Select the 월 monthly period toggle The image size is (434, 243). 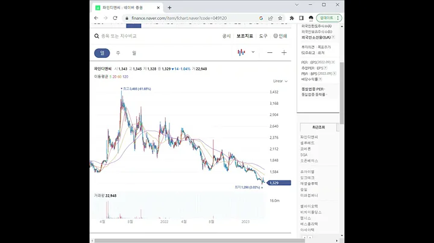pos(134,53)
